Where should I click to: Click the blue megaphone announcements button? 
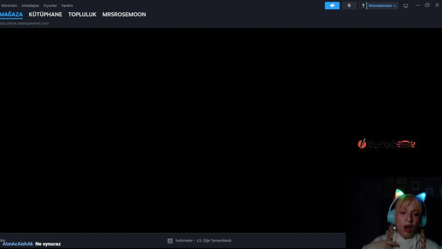coord(332,6)
